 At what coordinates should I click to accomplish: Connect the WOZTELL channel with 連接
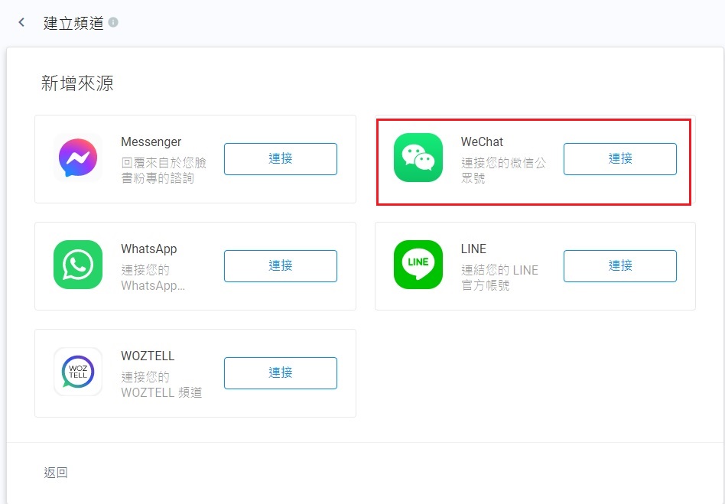281,373
